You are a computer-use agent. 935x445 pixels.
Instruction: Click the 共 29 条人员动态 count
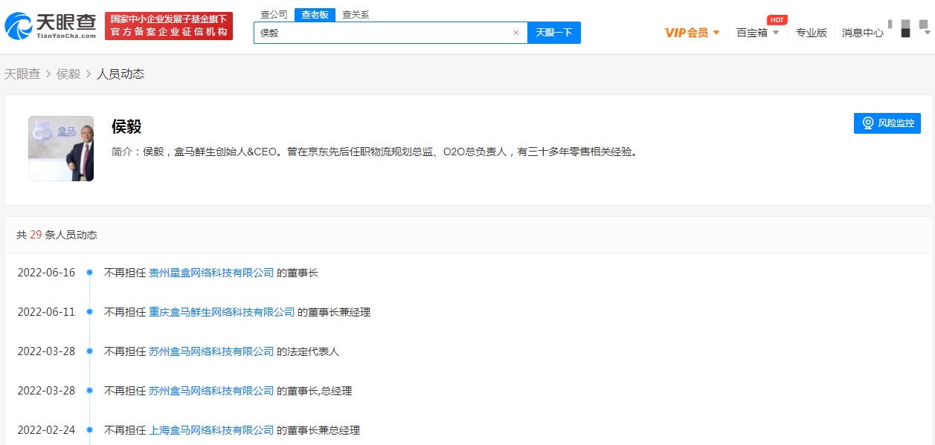point(57,235)
